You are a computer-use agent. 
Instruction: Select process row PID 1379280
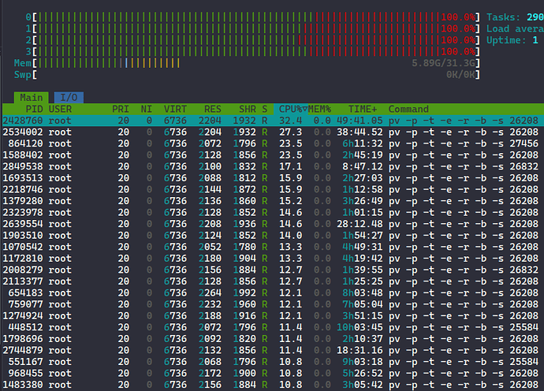[x=273, y=200]
